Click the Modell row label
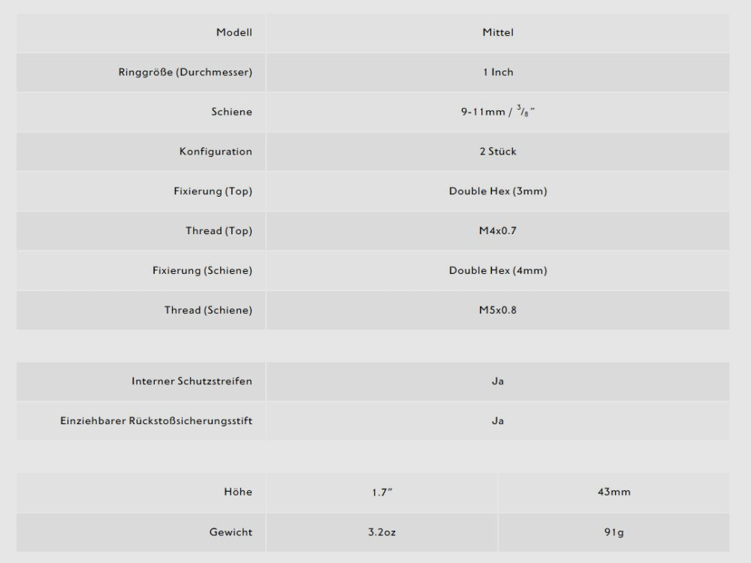The image size is (751, 563). 234,32
